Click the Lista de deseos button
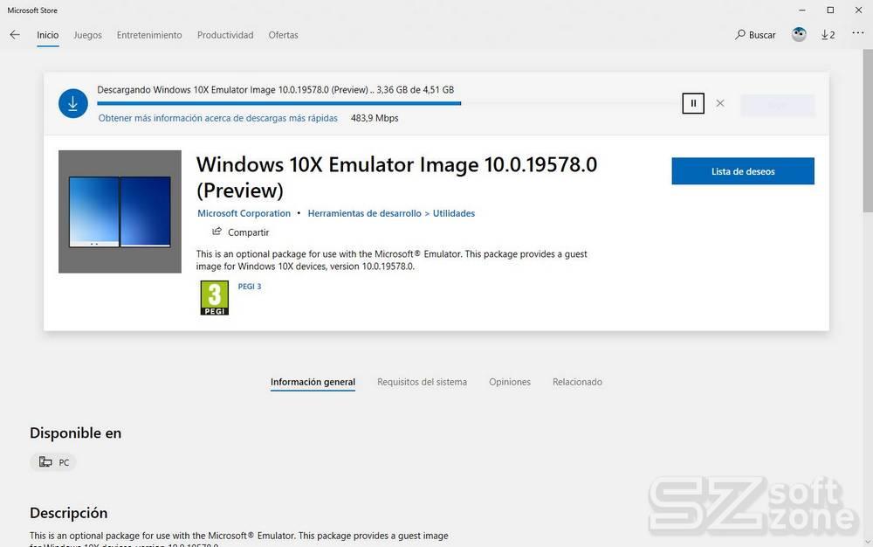This screenshot has height=547, width=873. (x=743, y=171)
